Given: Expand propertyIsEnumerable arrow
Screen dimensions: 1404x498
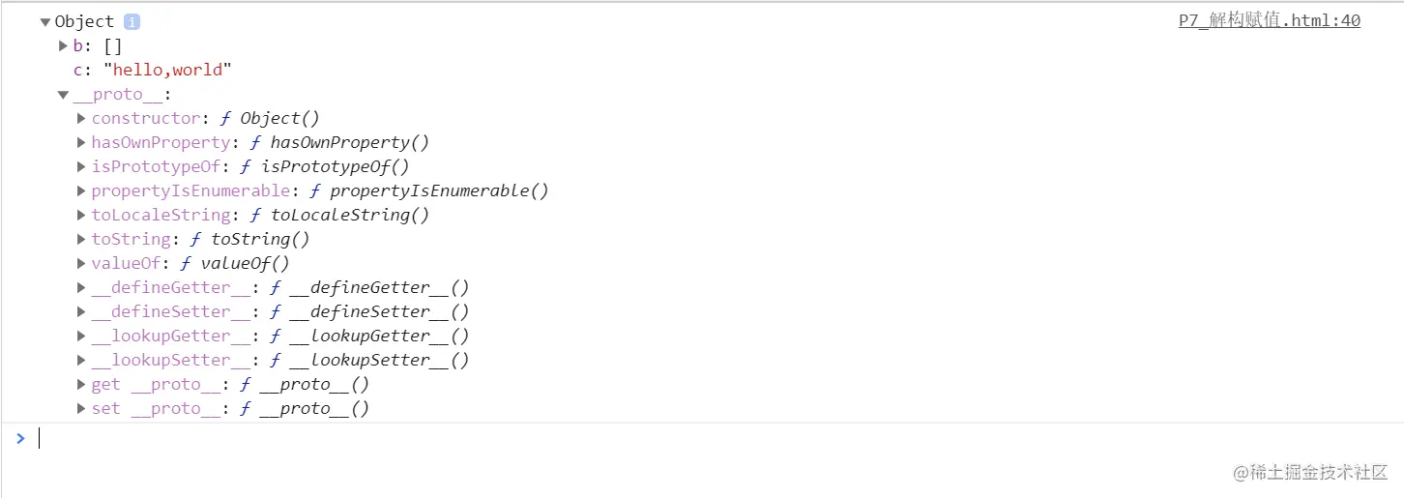Looking at the screenshot, I should point(81,190).
